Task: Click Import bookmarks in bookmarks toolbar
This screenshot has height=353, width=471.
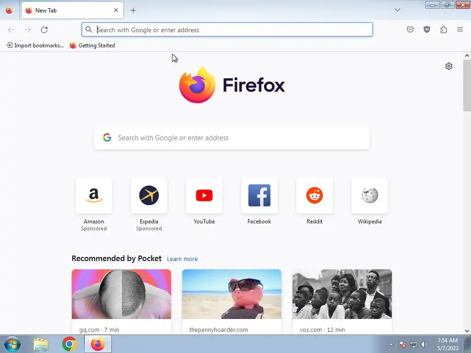Action: click(x=35, y=46)
